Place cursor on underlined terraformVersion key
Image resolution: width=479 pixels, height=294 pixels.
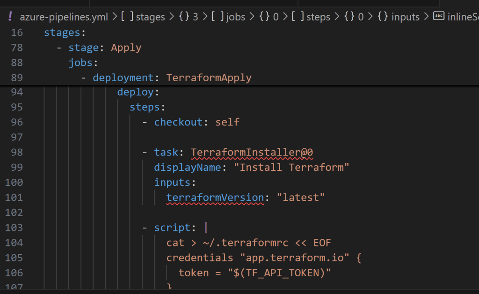[215, 197]
